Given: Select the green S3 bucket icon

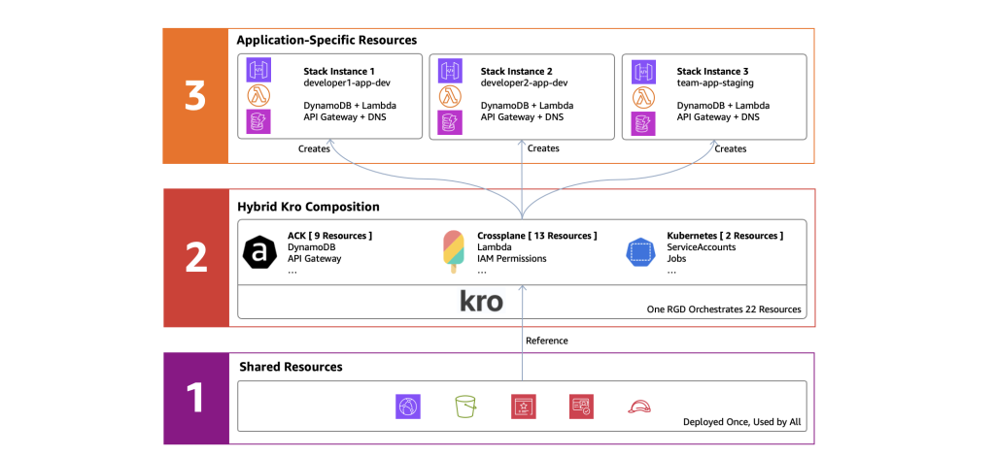Looking at the screenshot, I should tap(465, 406).
